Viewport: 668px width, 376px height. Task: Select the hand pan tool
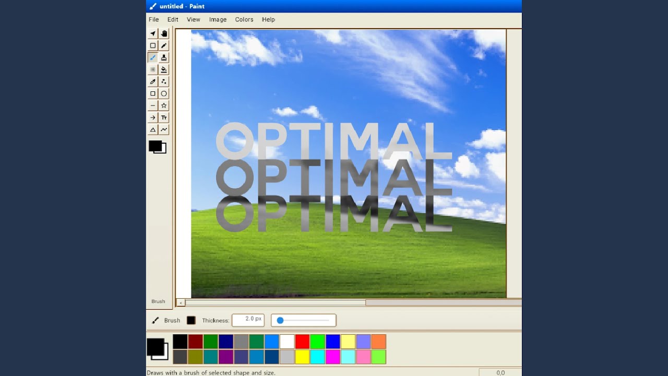point(164,33)
